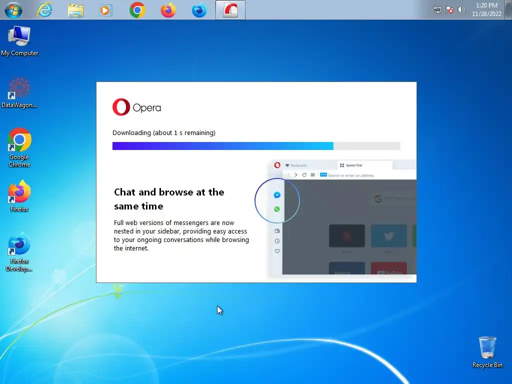Click the Opera download progress bar
This screenshot has height=384, width=512.
point(256,146)
